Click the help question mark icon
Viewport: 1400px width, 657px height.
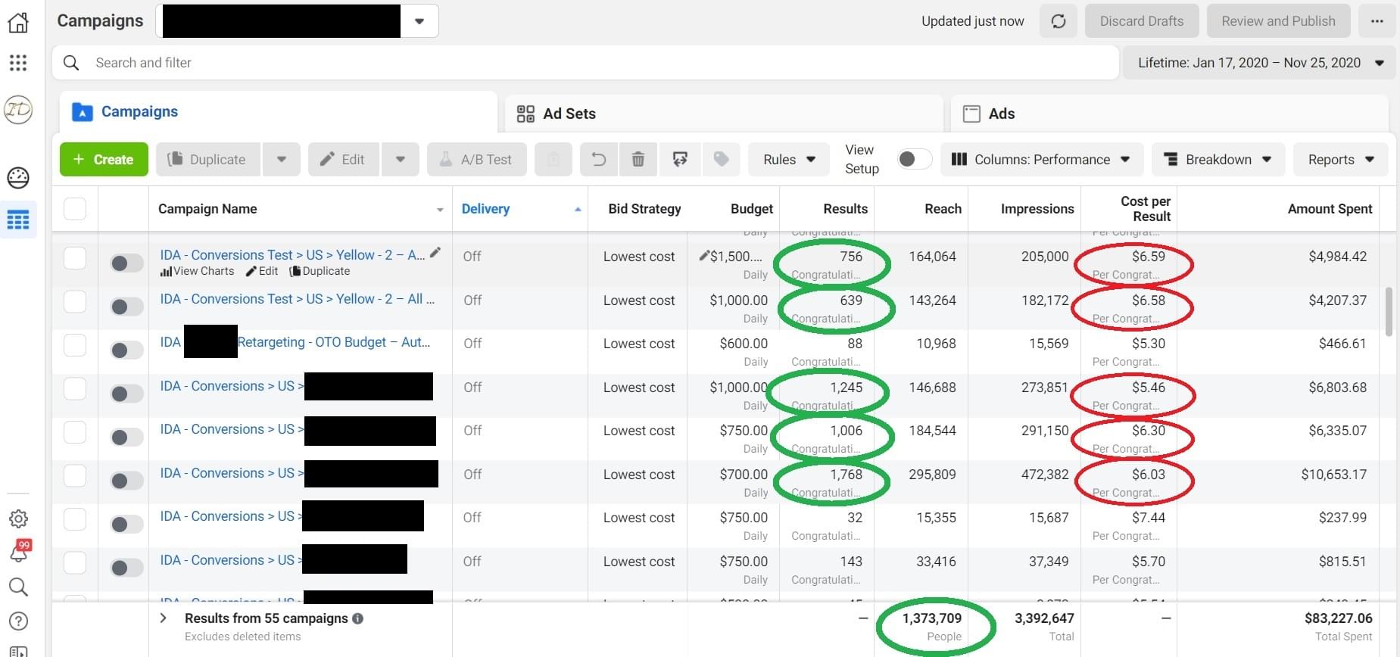(18, 621)
